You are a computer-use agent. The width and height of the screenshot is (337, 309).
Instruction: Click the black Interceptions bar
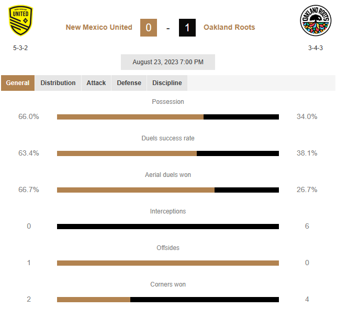(168, 227)
